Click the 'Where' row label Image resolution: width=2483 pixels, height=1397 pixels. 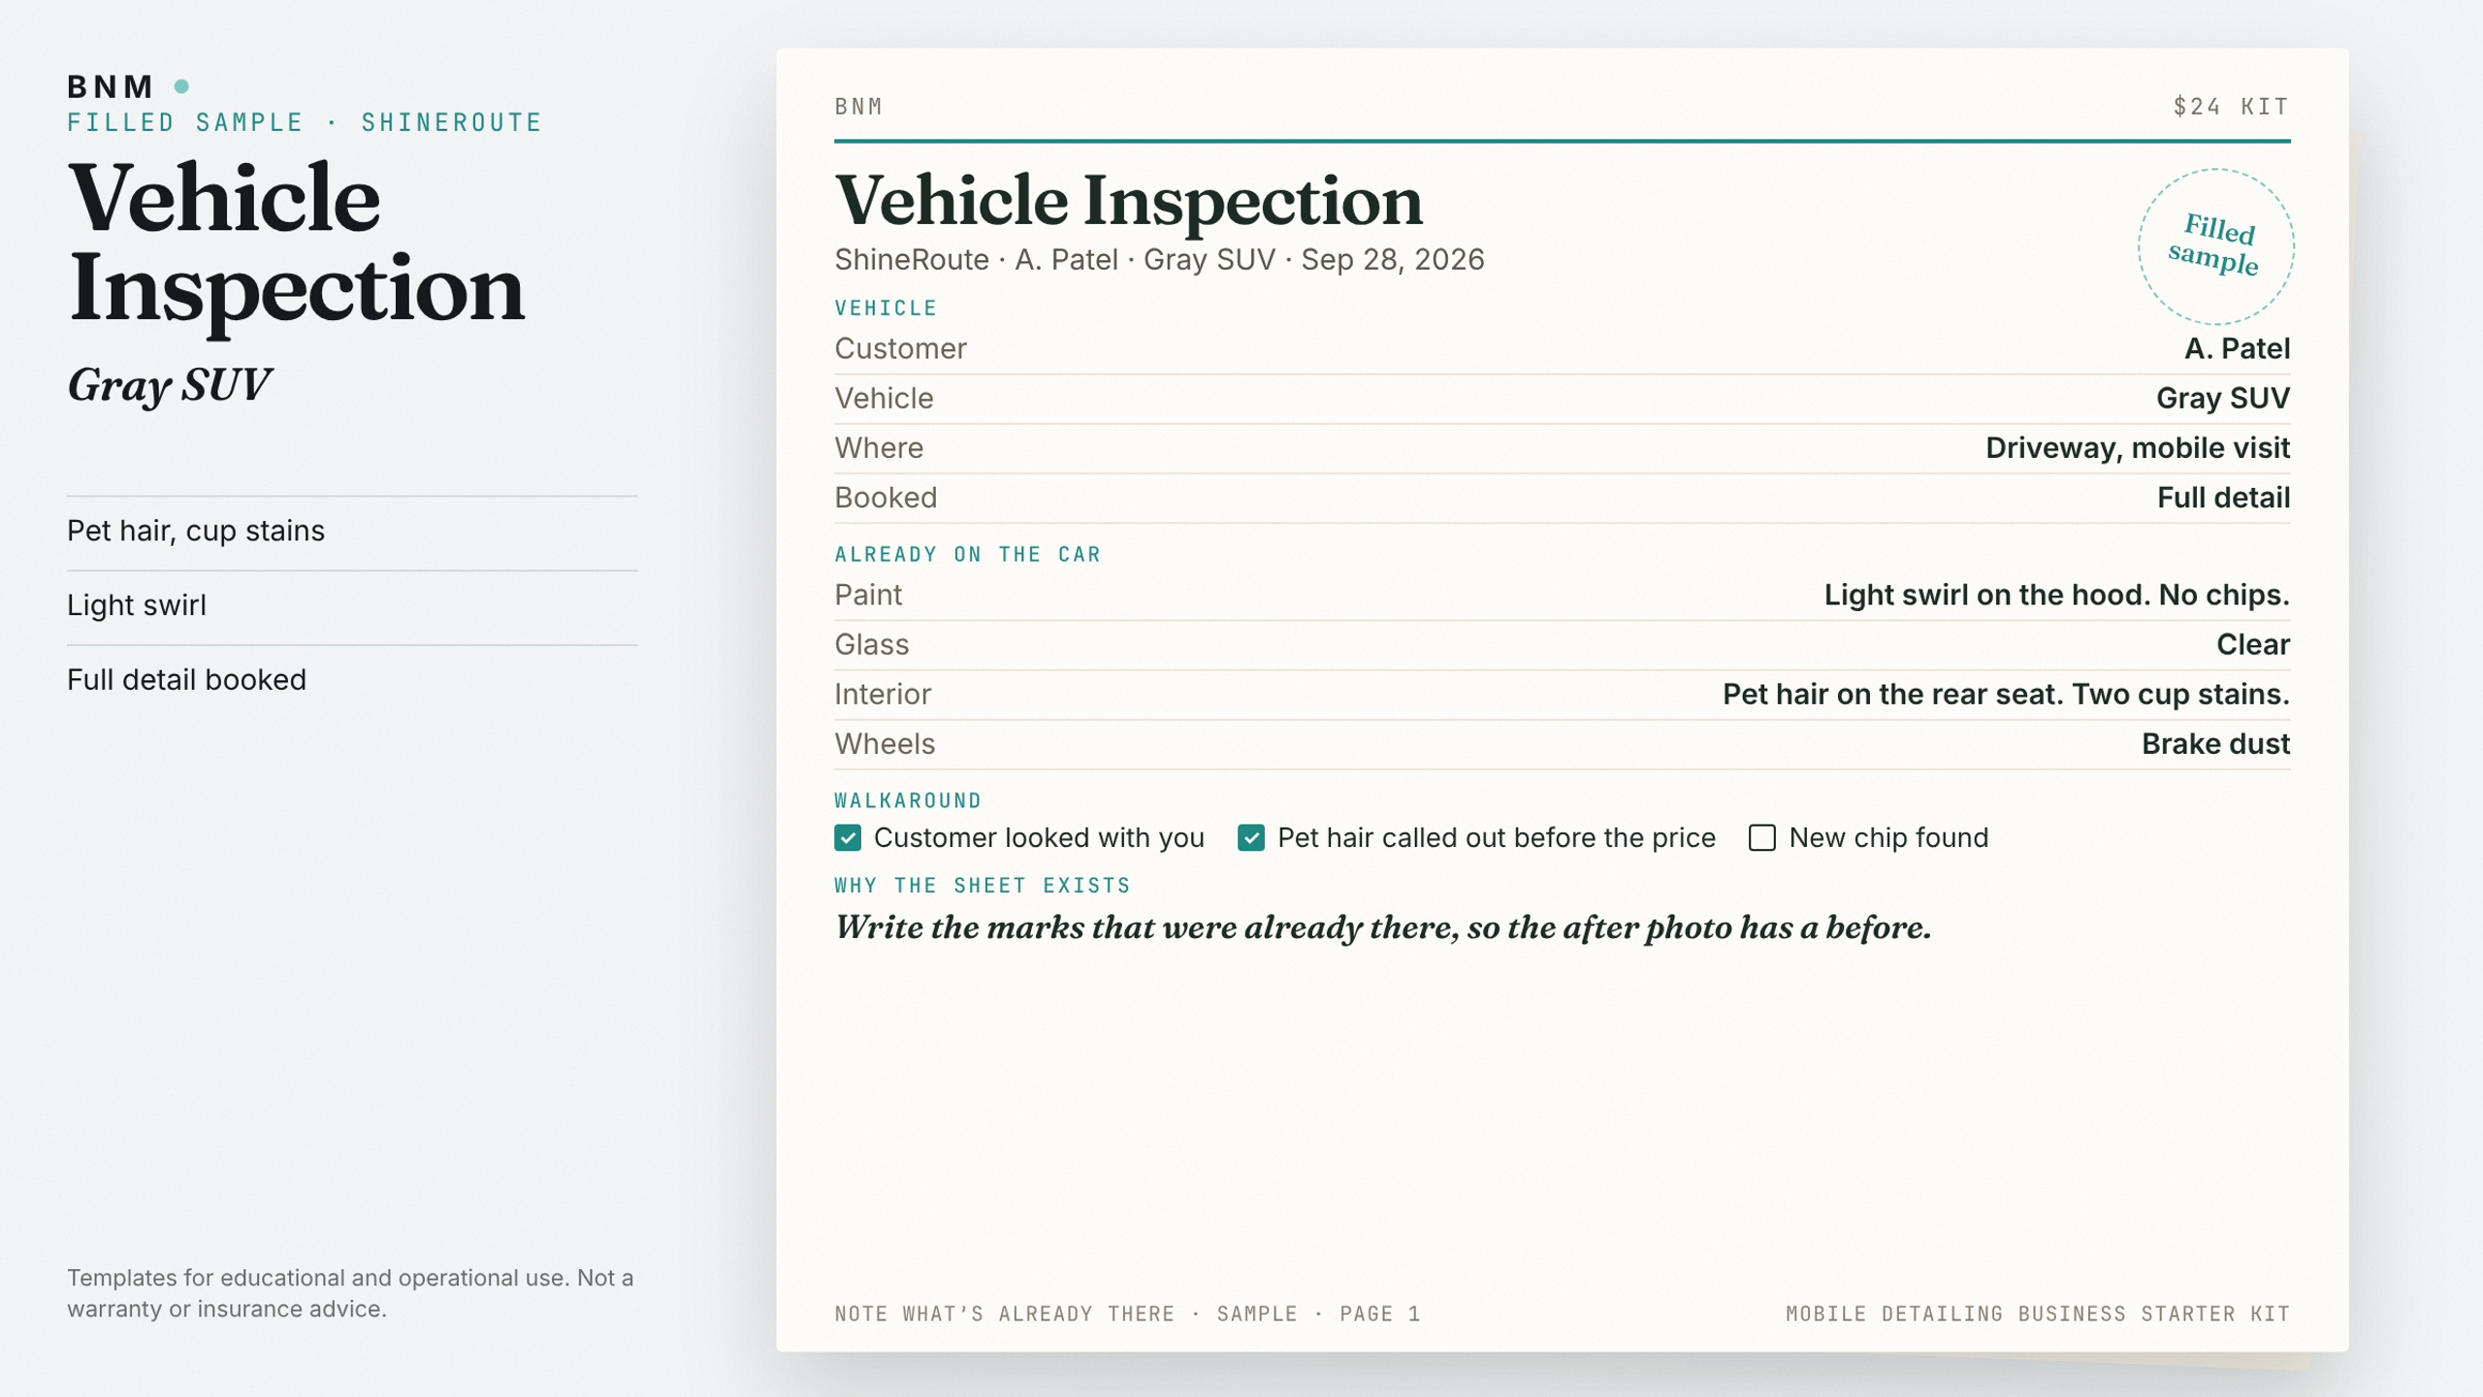pos(879,447)
